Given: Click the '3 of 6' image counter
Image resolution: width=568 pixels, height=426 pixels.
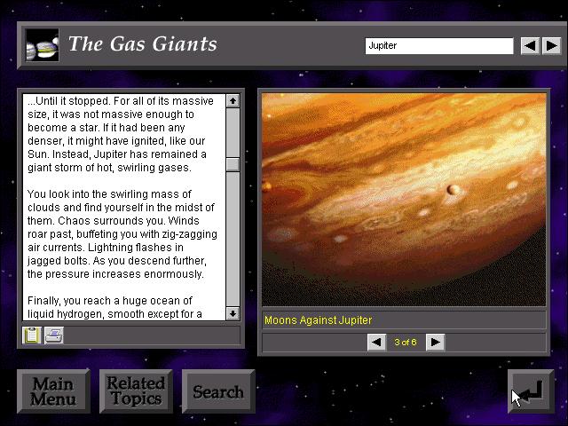Looking at the screenshot, I should 406,343.
